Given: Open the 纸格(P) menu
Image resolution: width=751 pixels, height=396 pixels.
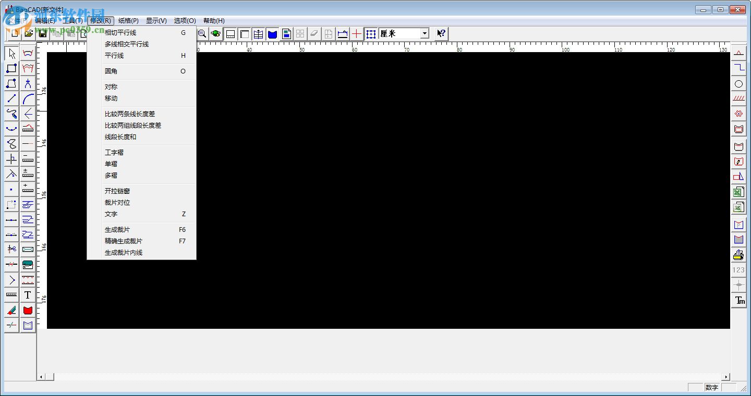Looking at the screenshot, I should click(x=128, y=21).
